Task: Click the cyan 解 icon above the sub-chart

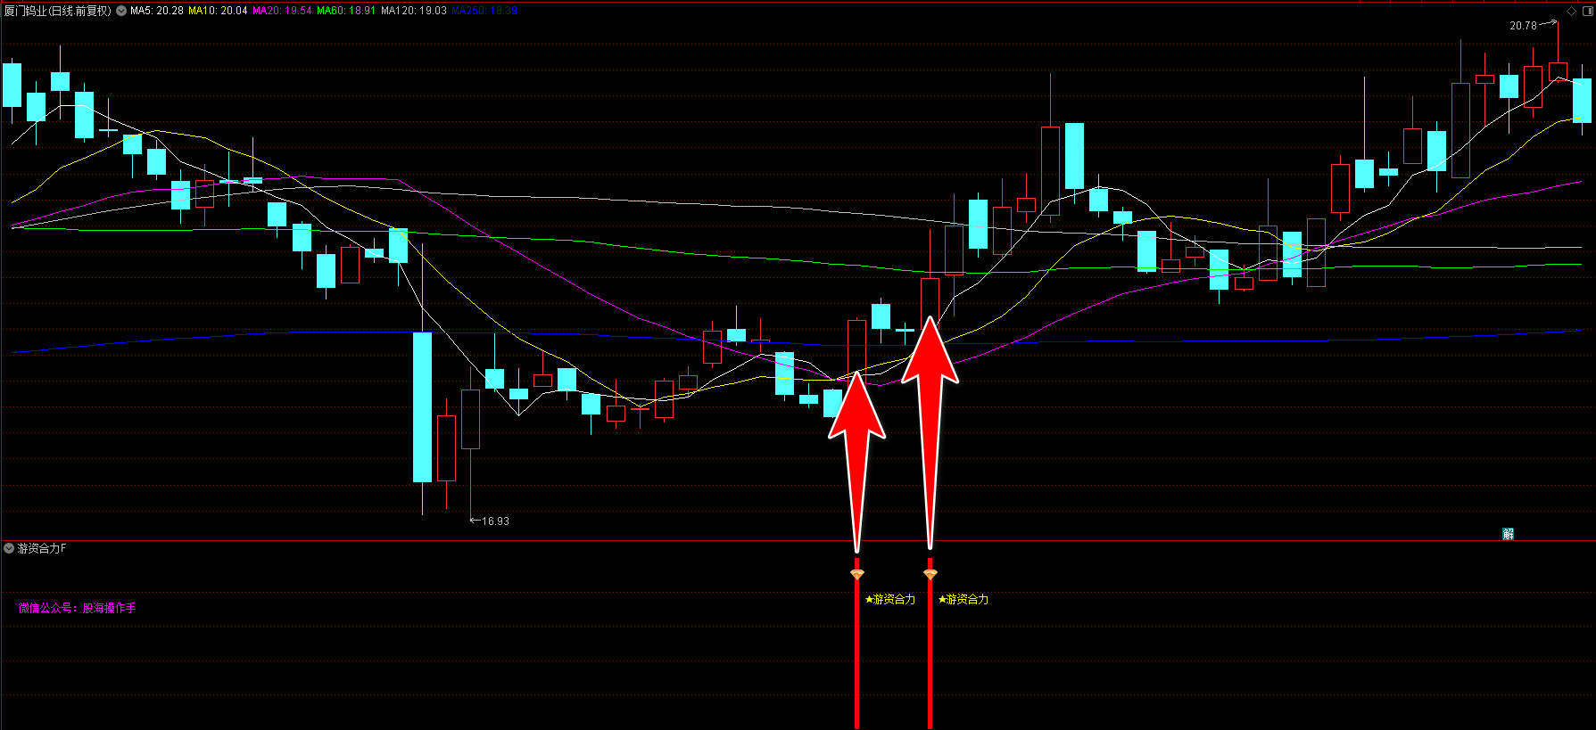Action: 1508,534
